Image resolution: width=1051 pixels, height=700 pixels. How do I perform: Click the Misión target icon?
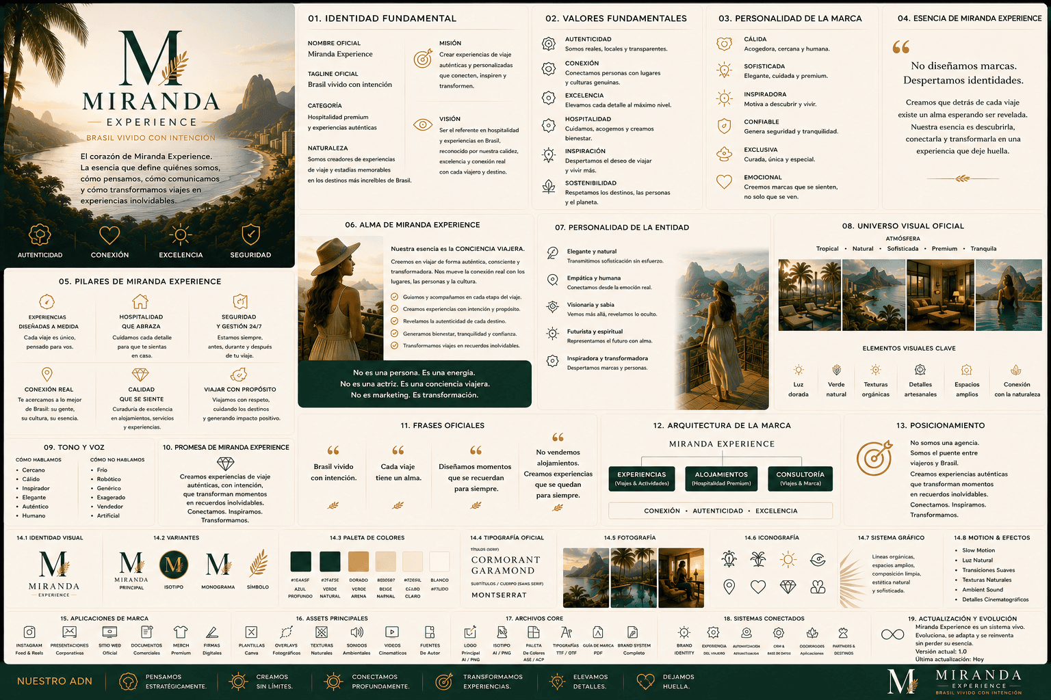pyautogui.click(x=423, y=59)
